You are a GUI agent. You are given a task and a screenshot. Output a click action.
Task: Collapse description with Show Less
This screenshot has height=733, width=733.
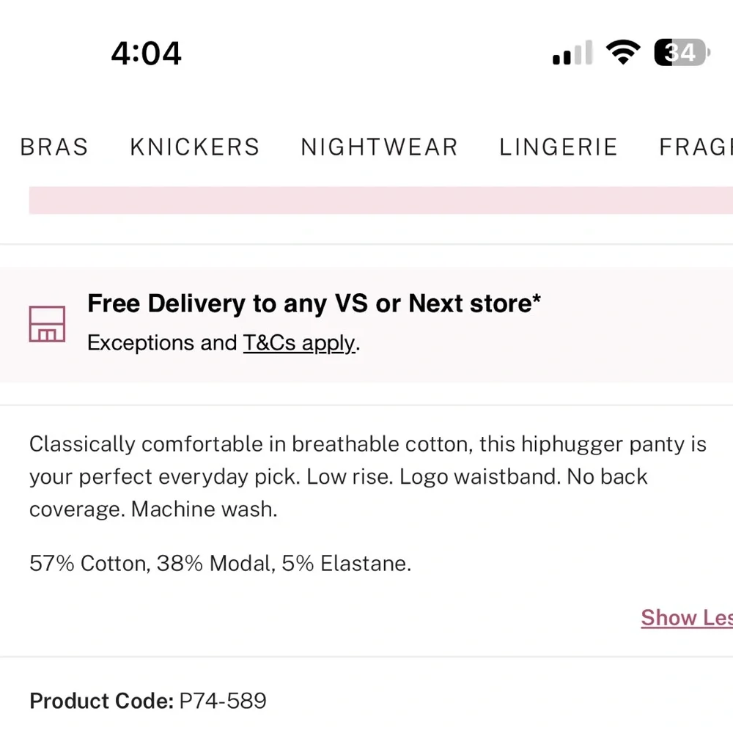[x=687, y=617]
